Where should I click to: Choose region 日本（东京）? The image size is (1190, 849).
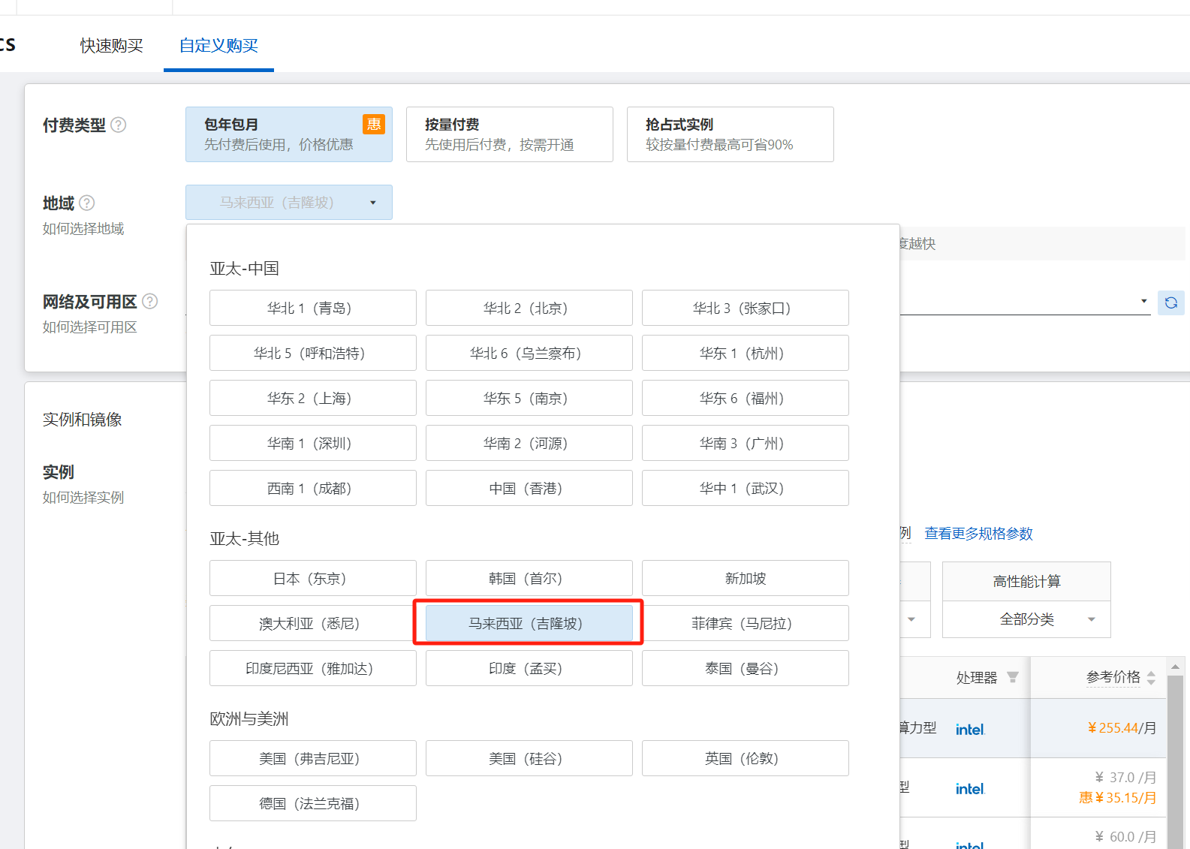(313, 578)
